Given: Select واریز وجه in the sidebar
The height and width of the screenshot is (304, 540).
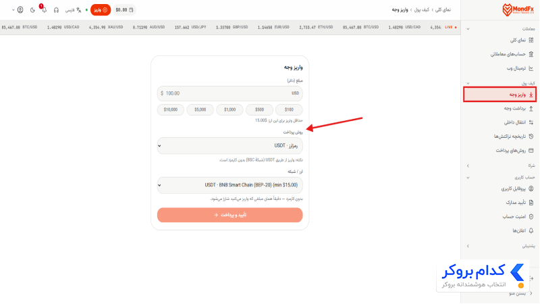Looking at the screenshot, I should coord(500,95).
